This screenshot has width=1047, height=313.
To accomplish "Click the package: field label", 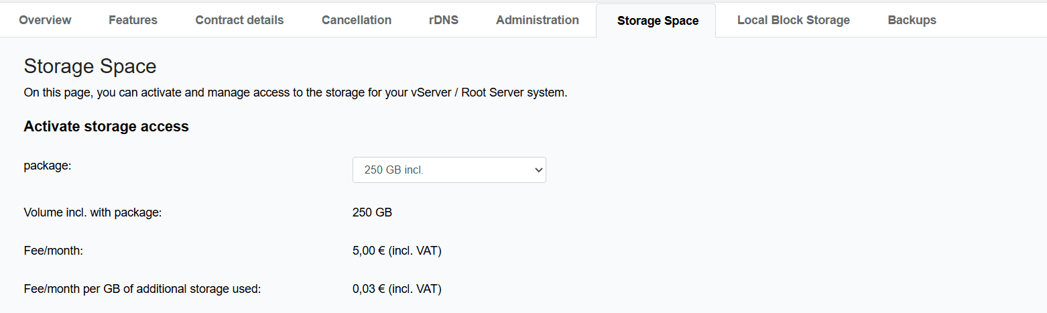I will click(x=47, y=165).
